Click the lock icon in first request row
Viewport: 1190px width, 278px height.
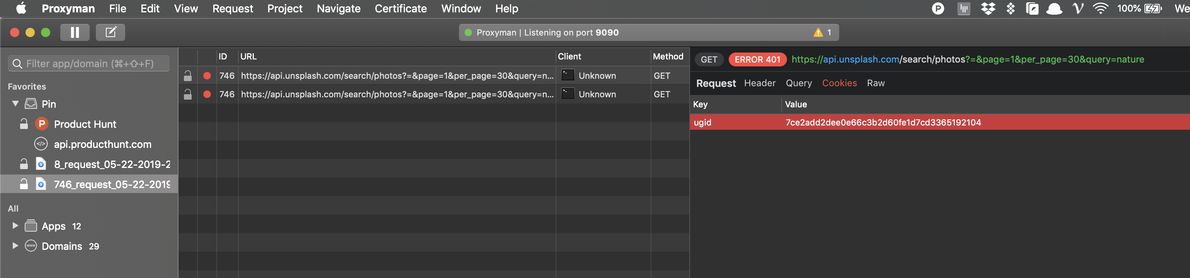click(x=187, y=76)
